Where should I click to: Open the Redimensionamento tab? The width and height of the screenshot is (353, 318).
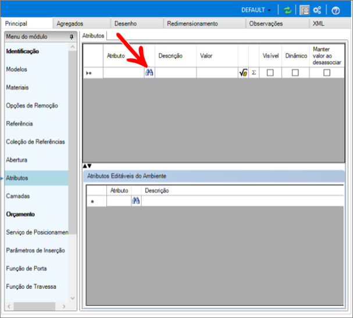[192, 24]
